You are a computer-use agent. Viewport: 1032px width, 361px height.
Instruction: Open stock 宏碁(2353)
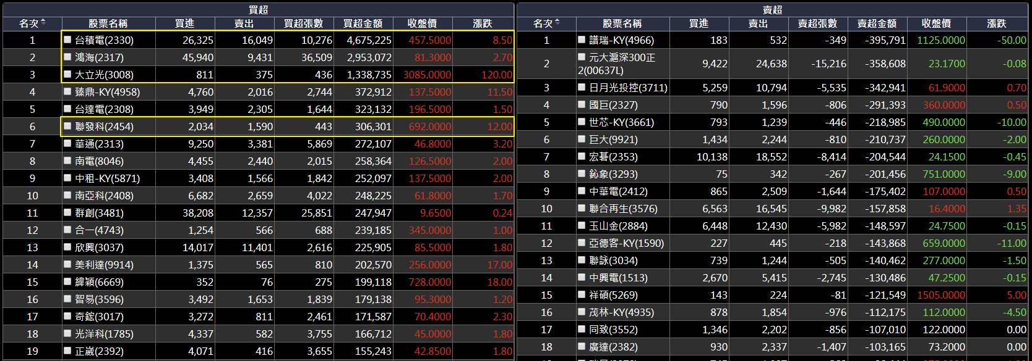click(613, 157)
